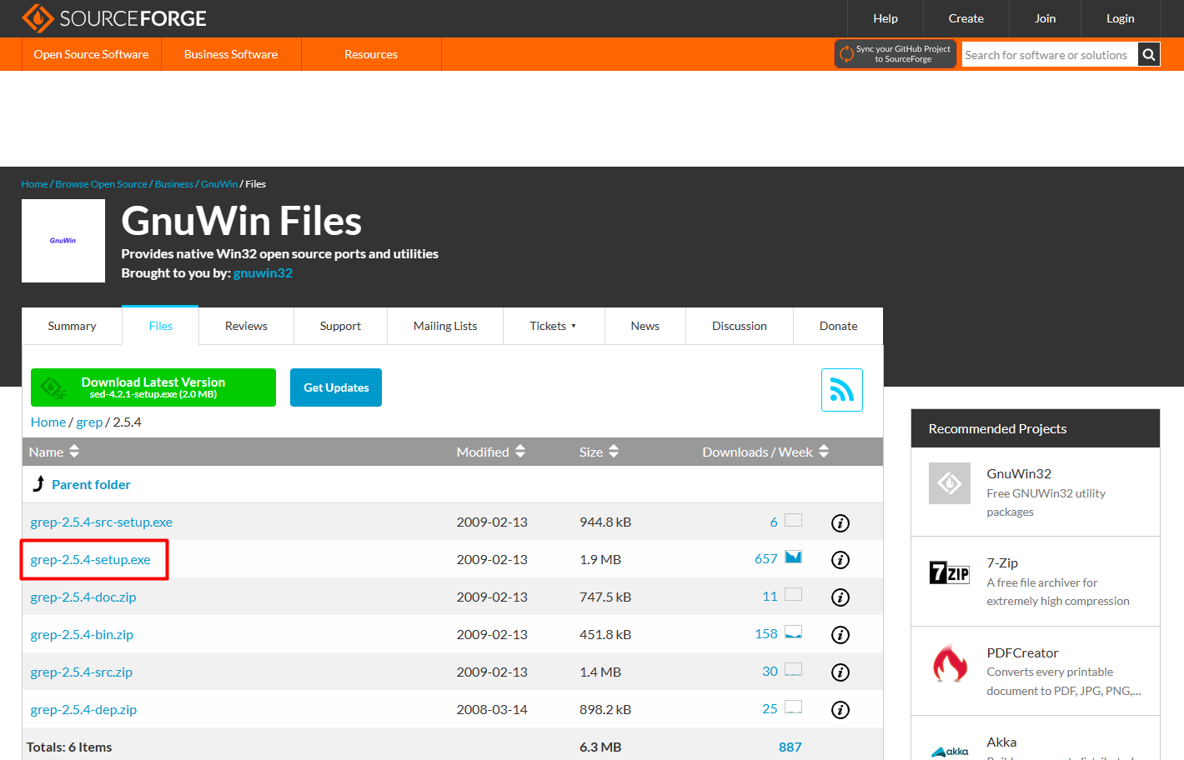This screenshot has height=760, width=1184.
Task: Open the Reviews tab
Action: tap(246, 326)
